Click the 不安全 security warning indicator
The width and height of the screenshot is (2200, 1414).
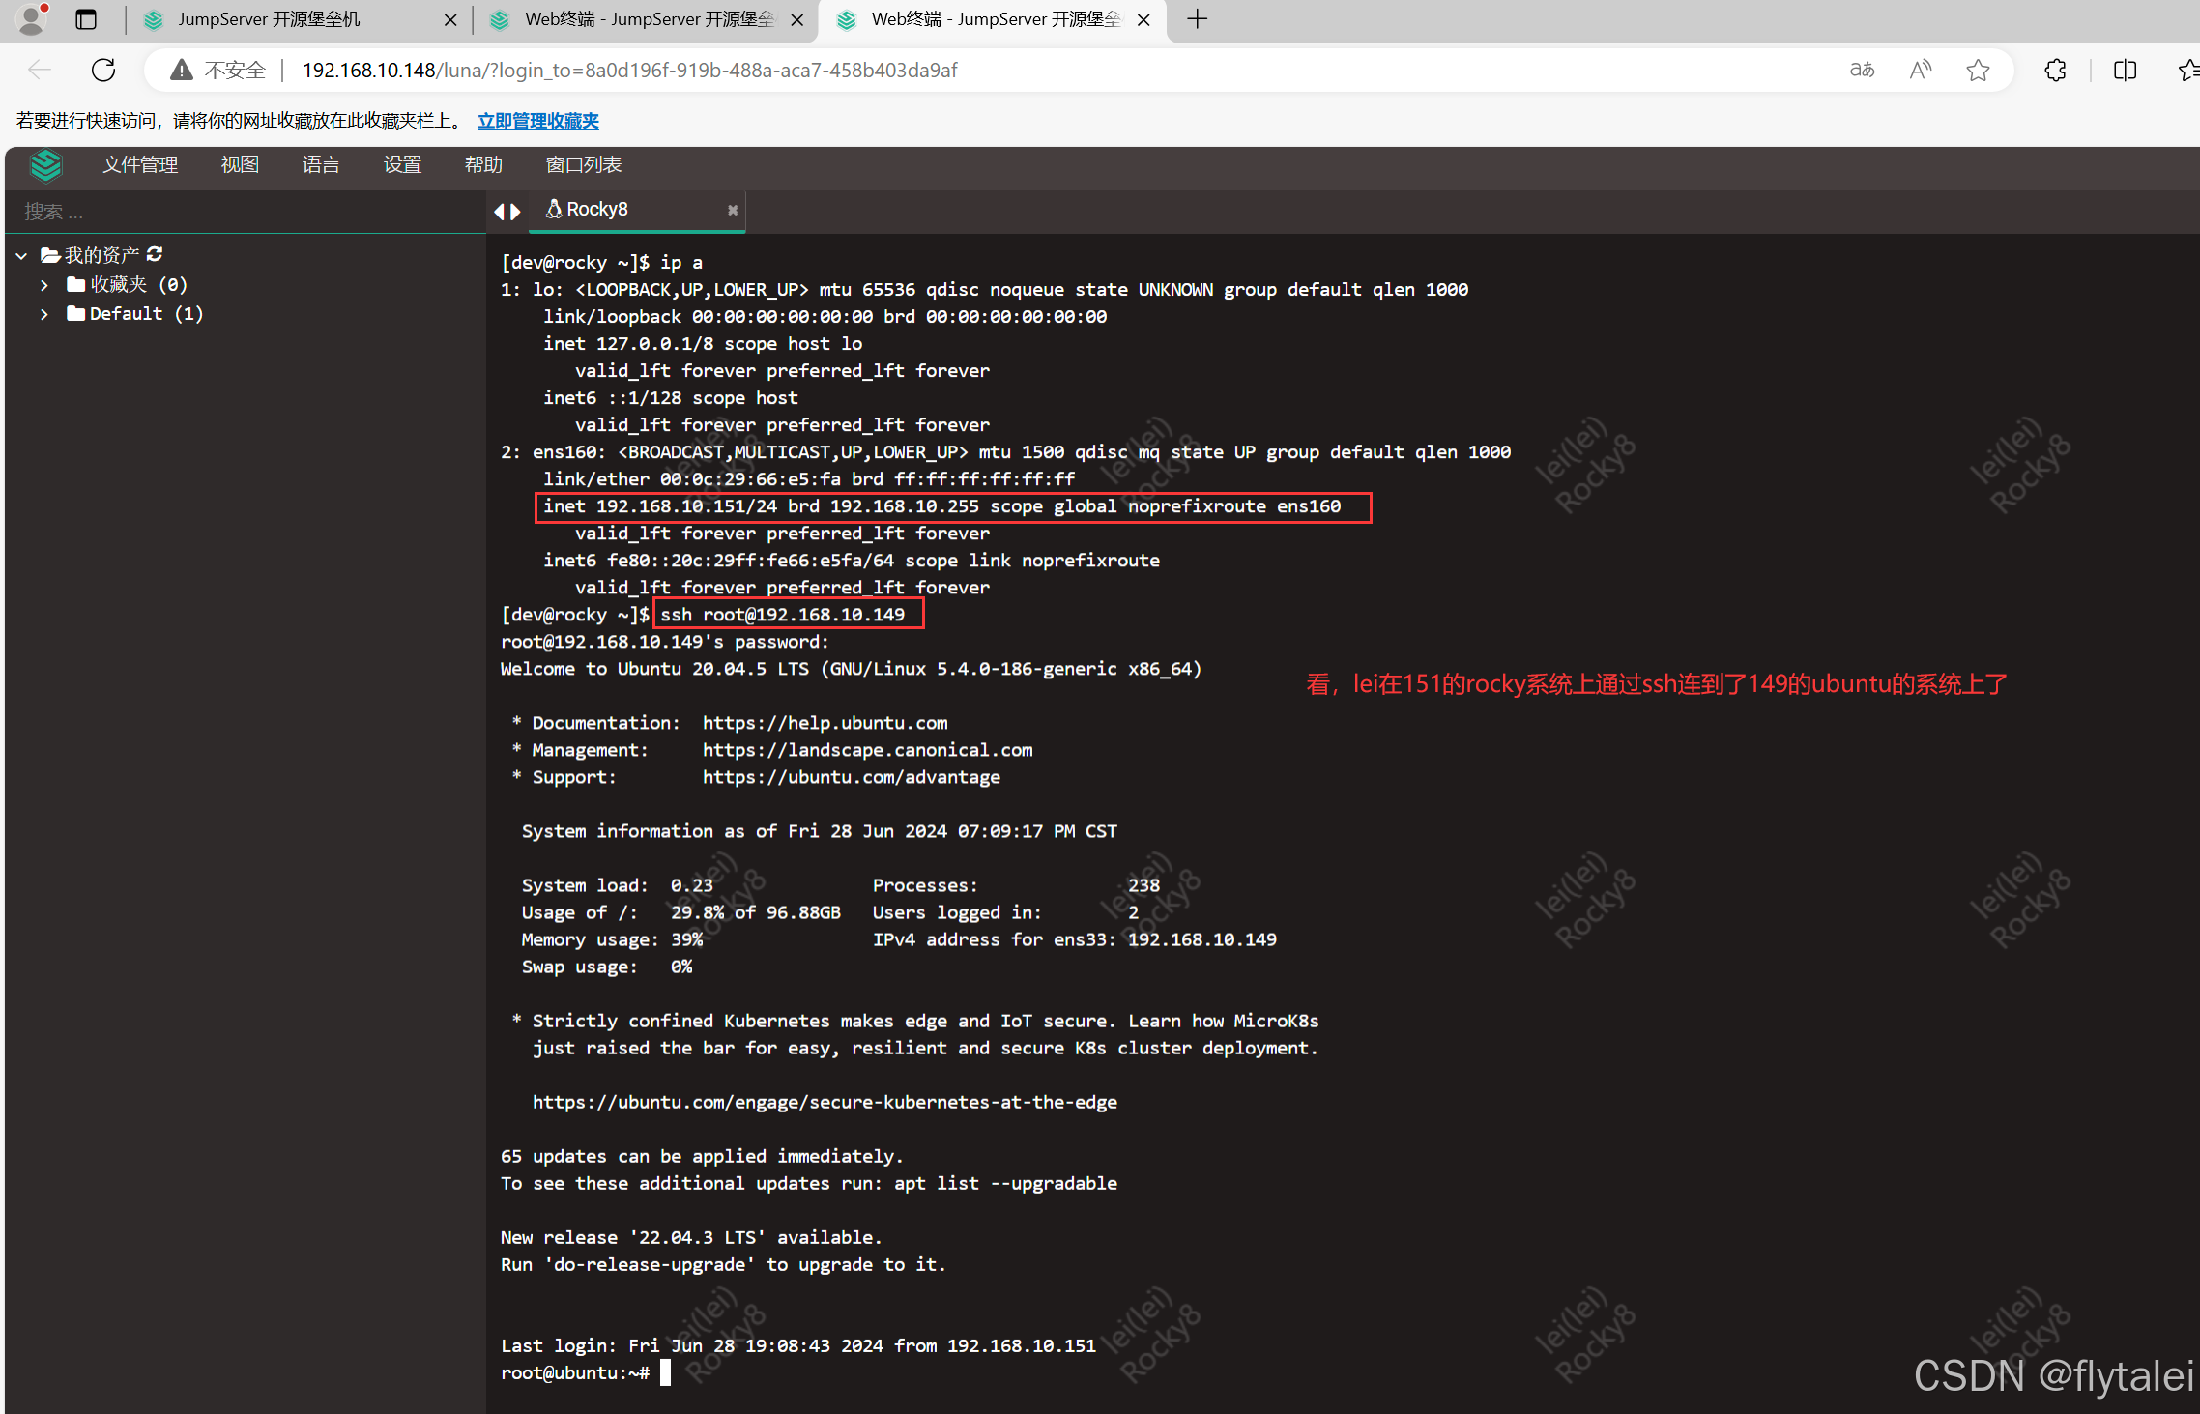click(219, 70)
